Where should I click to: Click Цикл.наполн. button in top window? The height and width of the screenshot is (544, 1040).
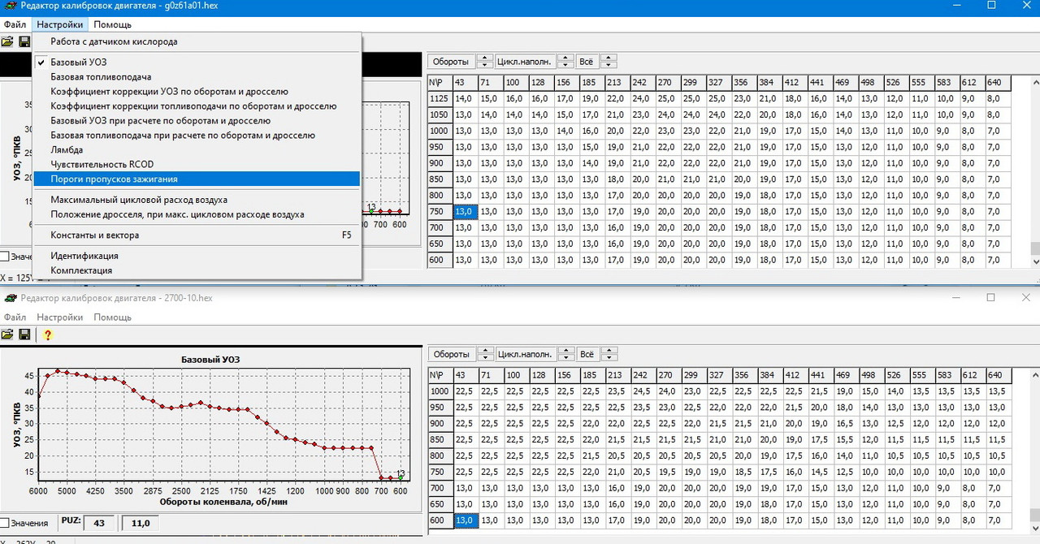[524, 62]
